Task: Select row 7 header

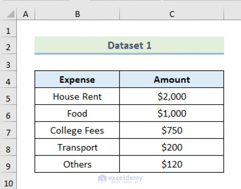Action: pyautogui.click(x=8, y=130)
